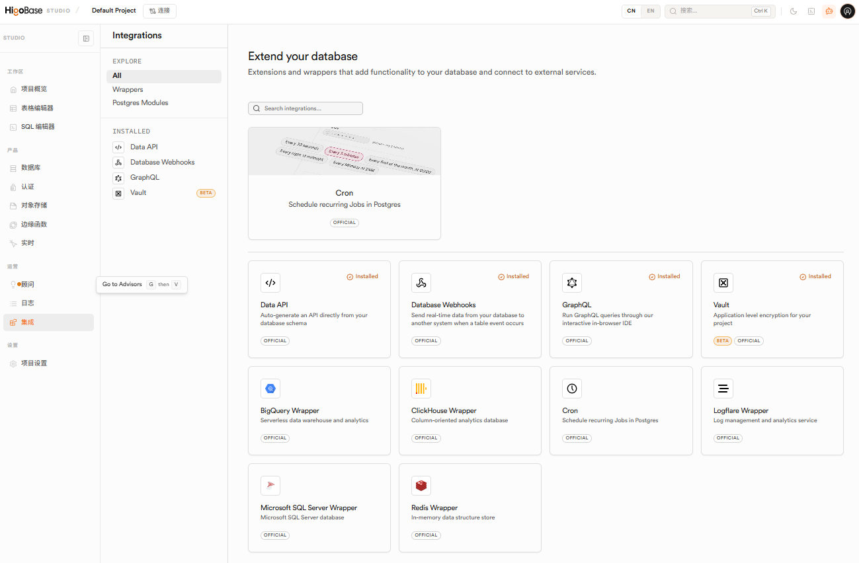Open the terminal icon in top bar
The height and width of the screenshot is (563, 859).
[x=811, y=11]
